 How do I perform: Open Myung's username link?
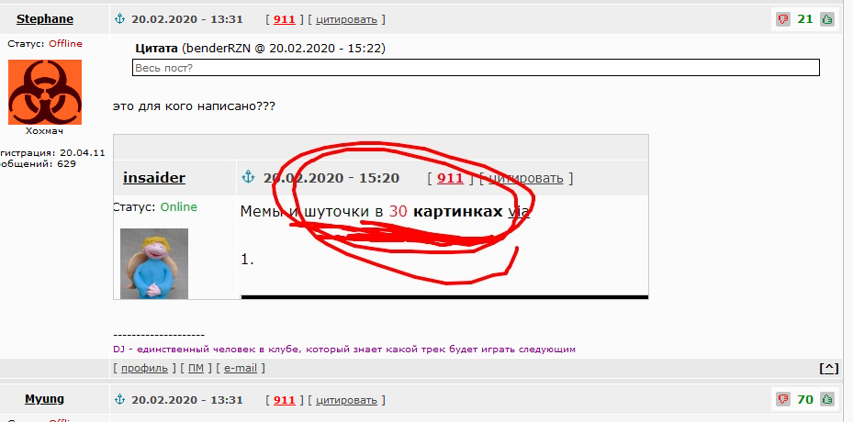point(45,399)
